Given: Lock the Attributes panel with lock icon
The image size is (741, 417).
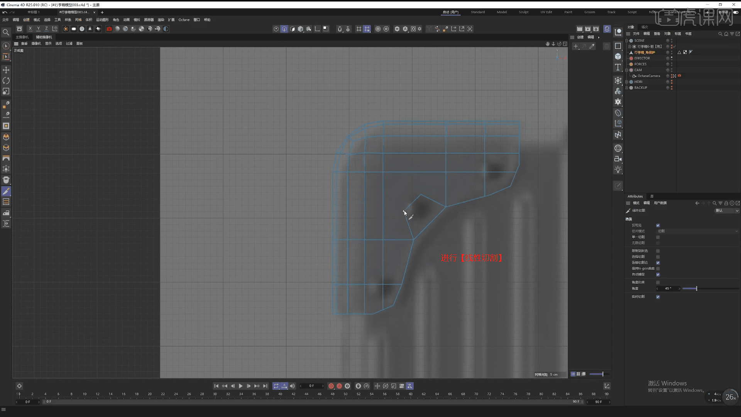Looking at the screenshot, I should 726,203.
